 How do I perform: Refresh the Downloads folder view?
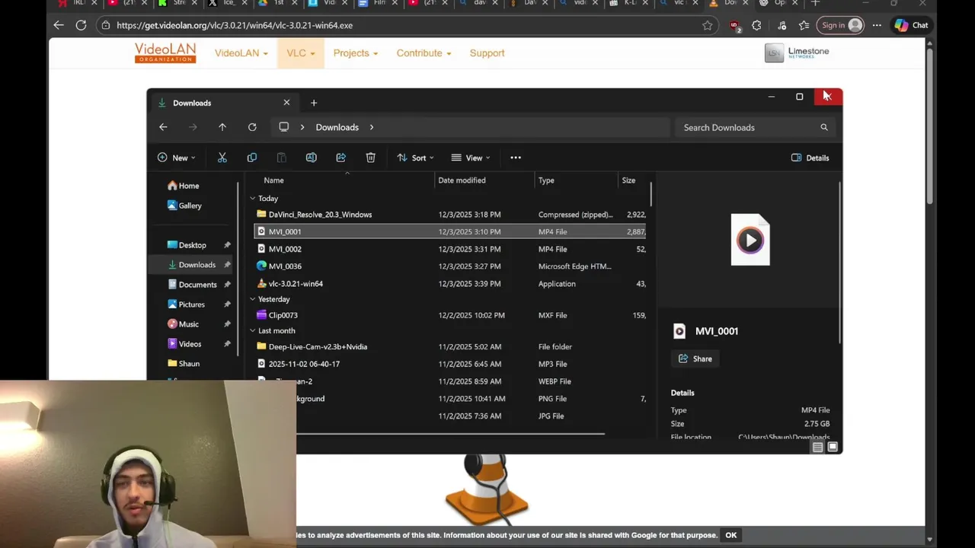click(x=252, y=127)
